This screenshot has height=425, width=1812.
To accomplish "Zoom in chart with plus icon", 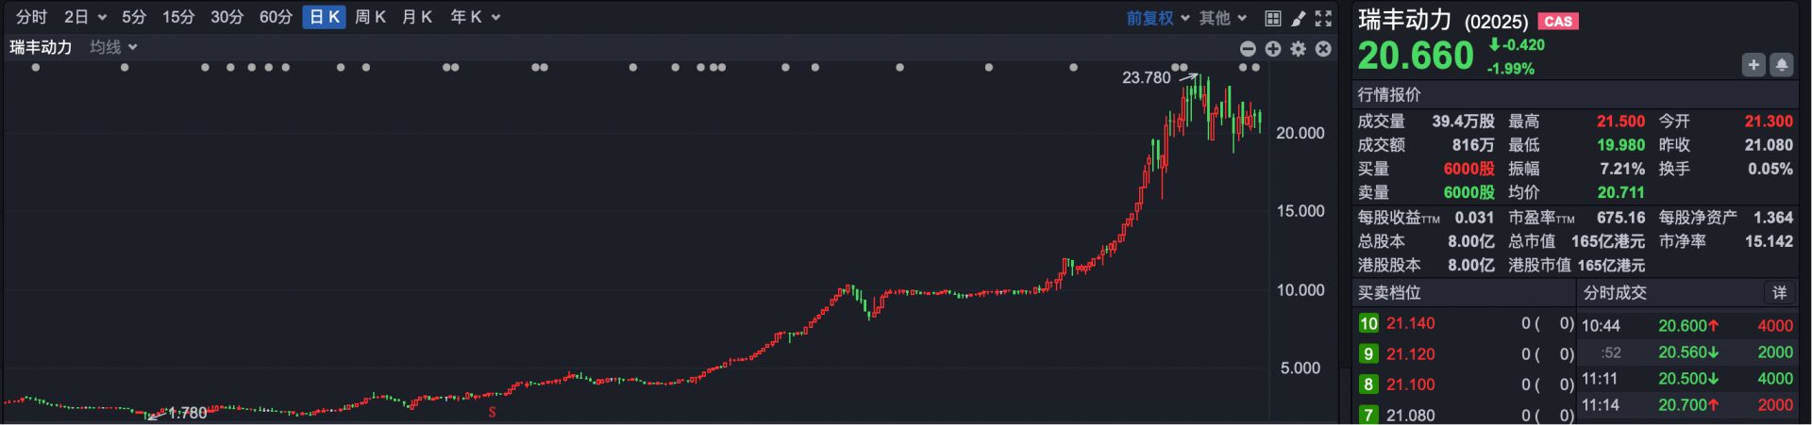I will pyautogui.click(x=1273, y=49).
